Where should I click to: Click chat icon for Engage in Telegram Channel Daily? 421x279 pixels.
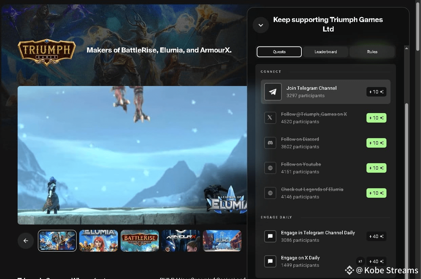click(270, 236)
